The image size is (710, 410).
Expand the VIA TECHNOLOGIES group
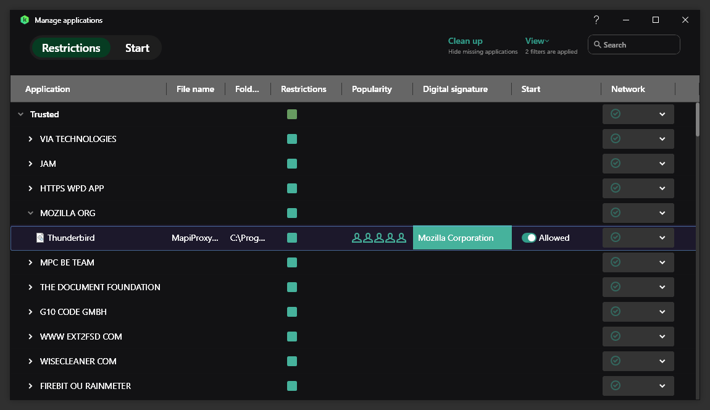[30, 139]
